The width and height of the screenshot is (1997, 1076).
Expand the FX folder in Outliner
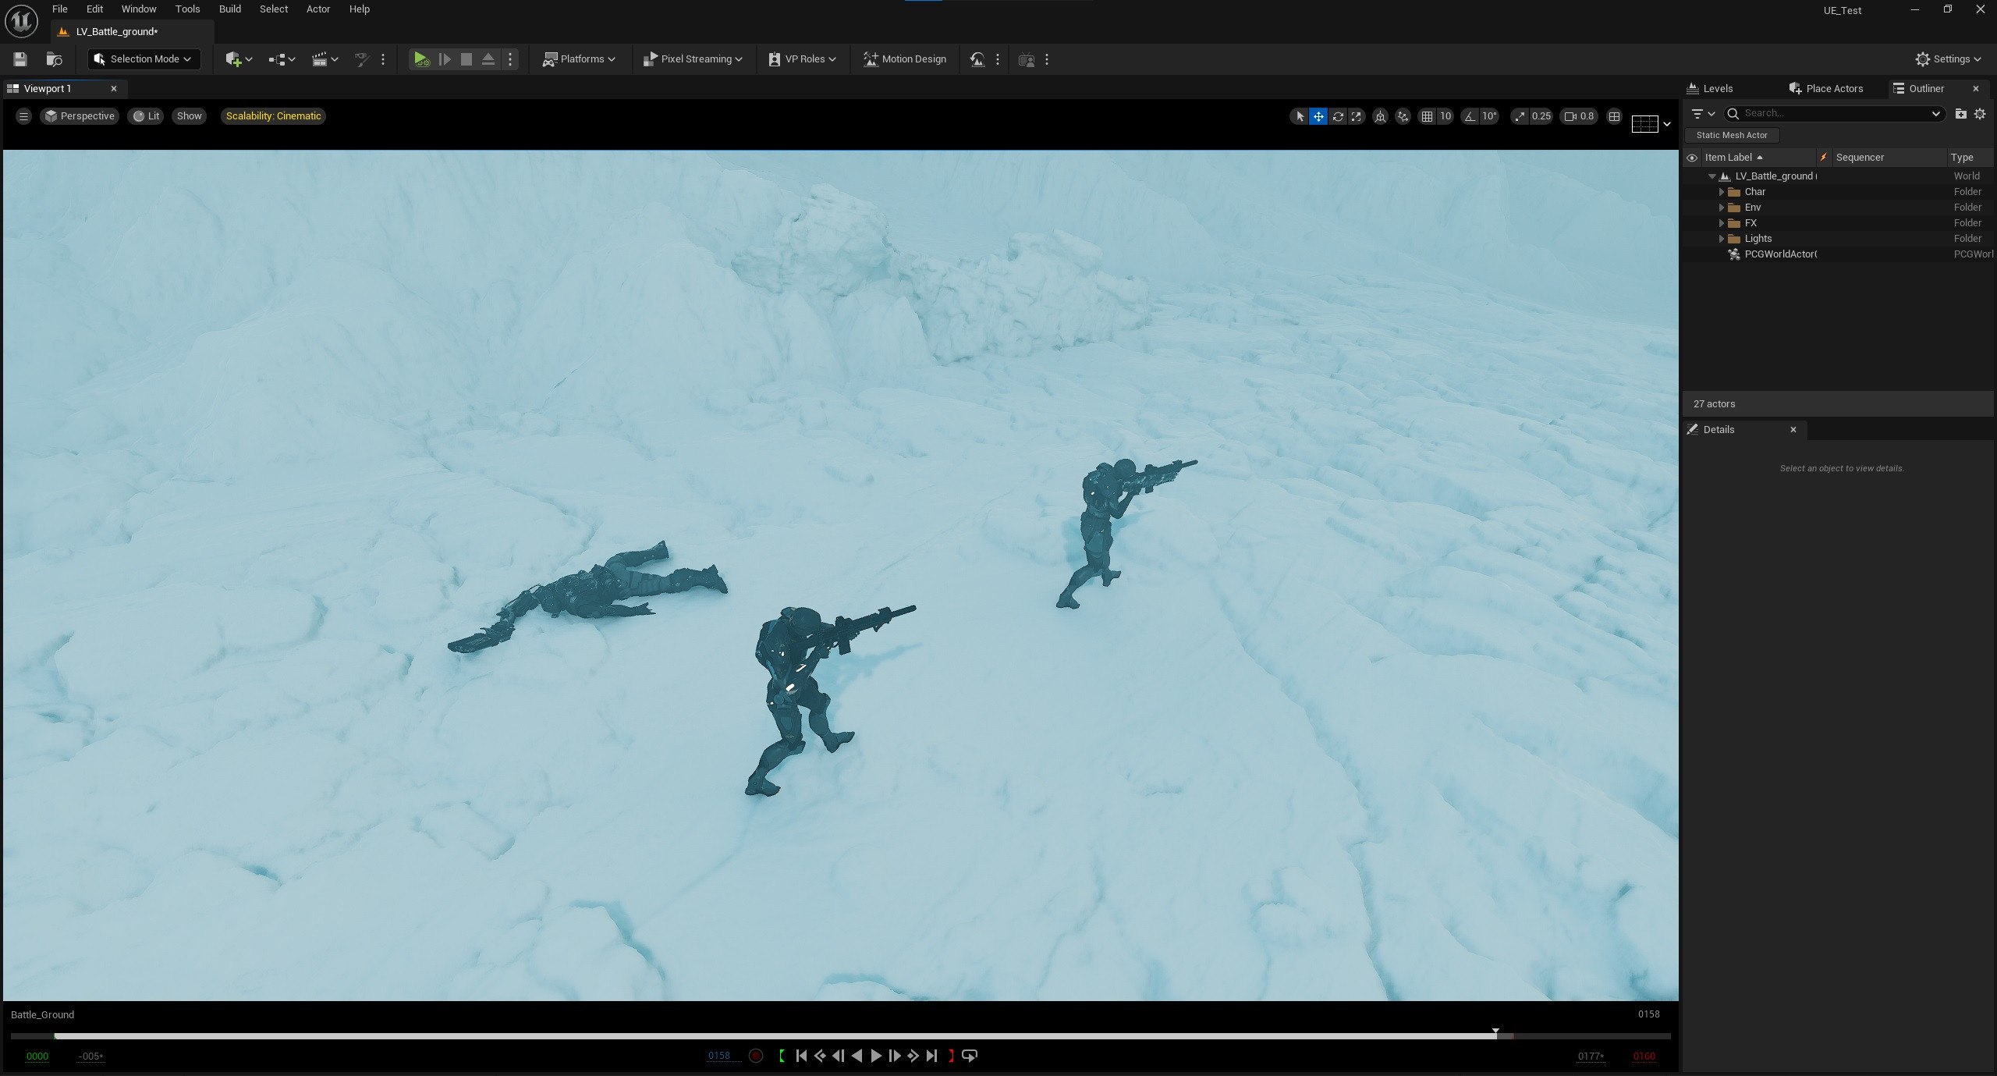[1722, 223]
